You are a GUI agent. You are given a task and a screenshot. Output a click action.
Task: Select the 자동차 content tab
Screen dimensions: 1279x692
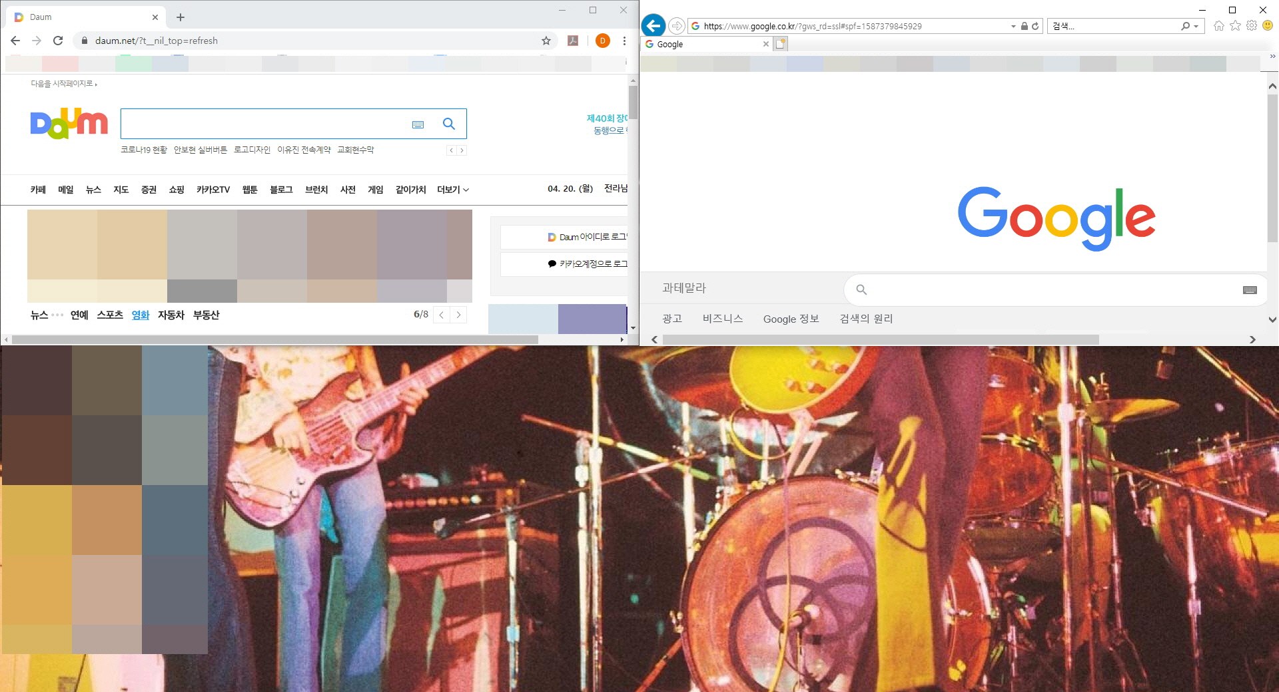point(171,315)
